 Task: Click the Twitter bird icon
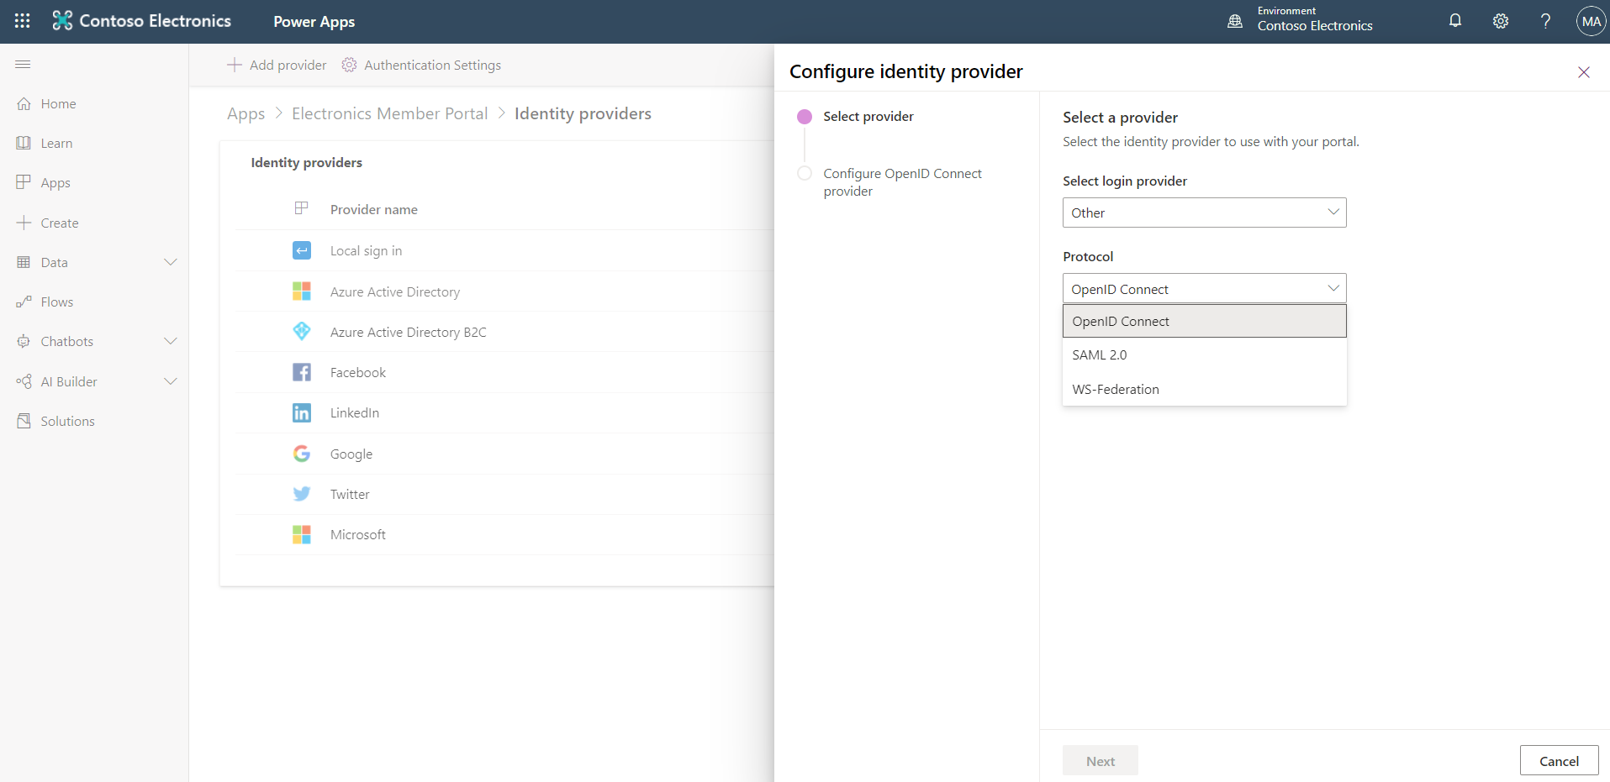pyautogui.click(x=302, y=494)
